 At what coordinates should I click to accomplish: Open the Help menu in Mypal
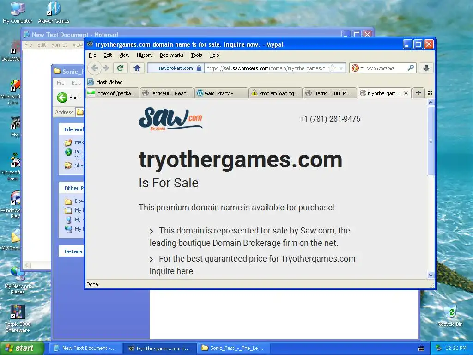(214, 55)
